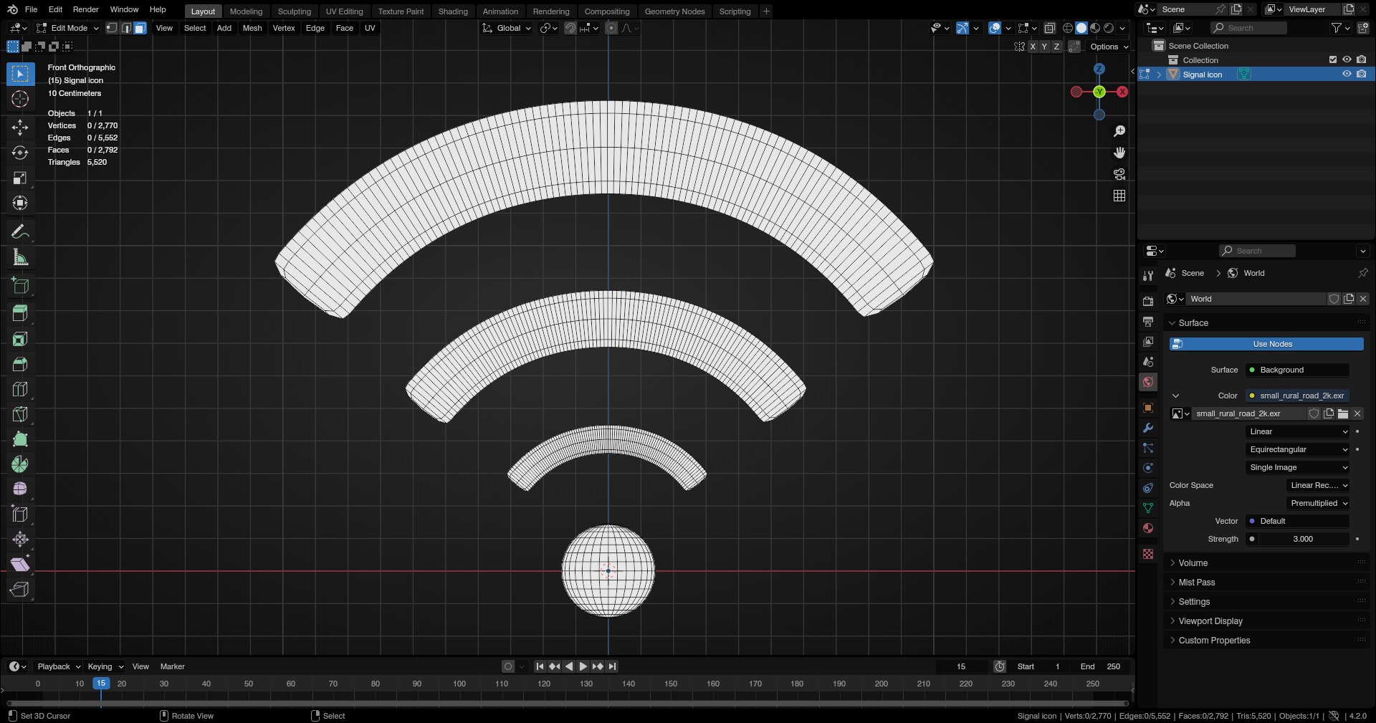Click the red X axis gizmo
1376x723 pixels.
(1122, 92)
